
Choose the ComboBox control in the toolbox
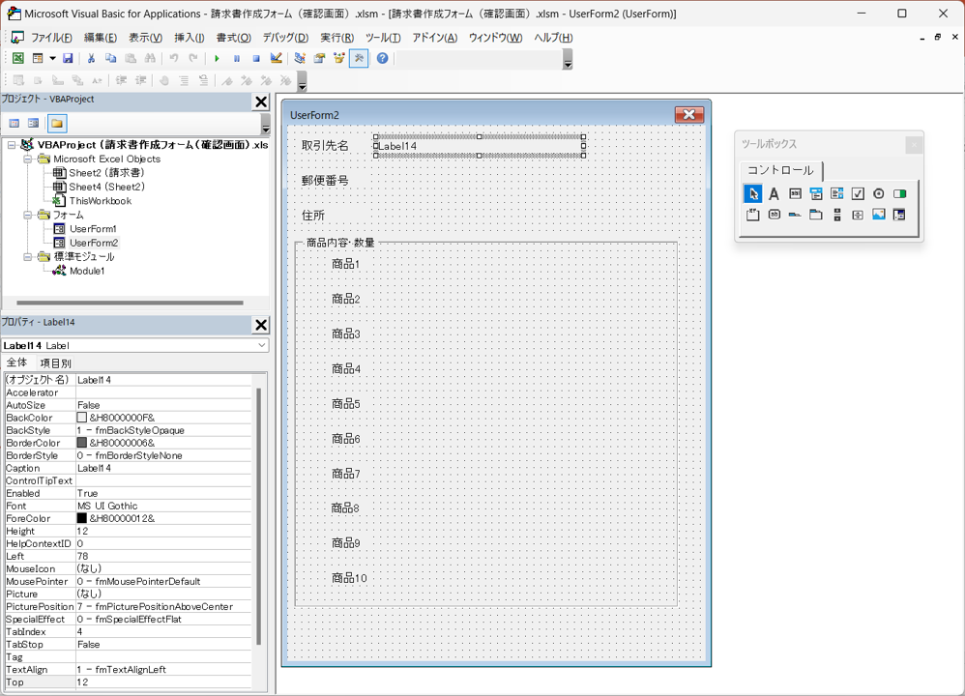[816, 194]
